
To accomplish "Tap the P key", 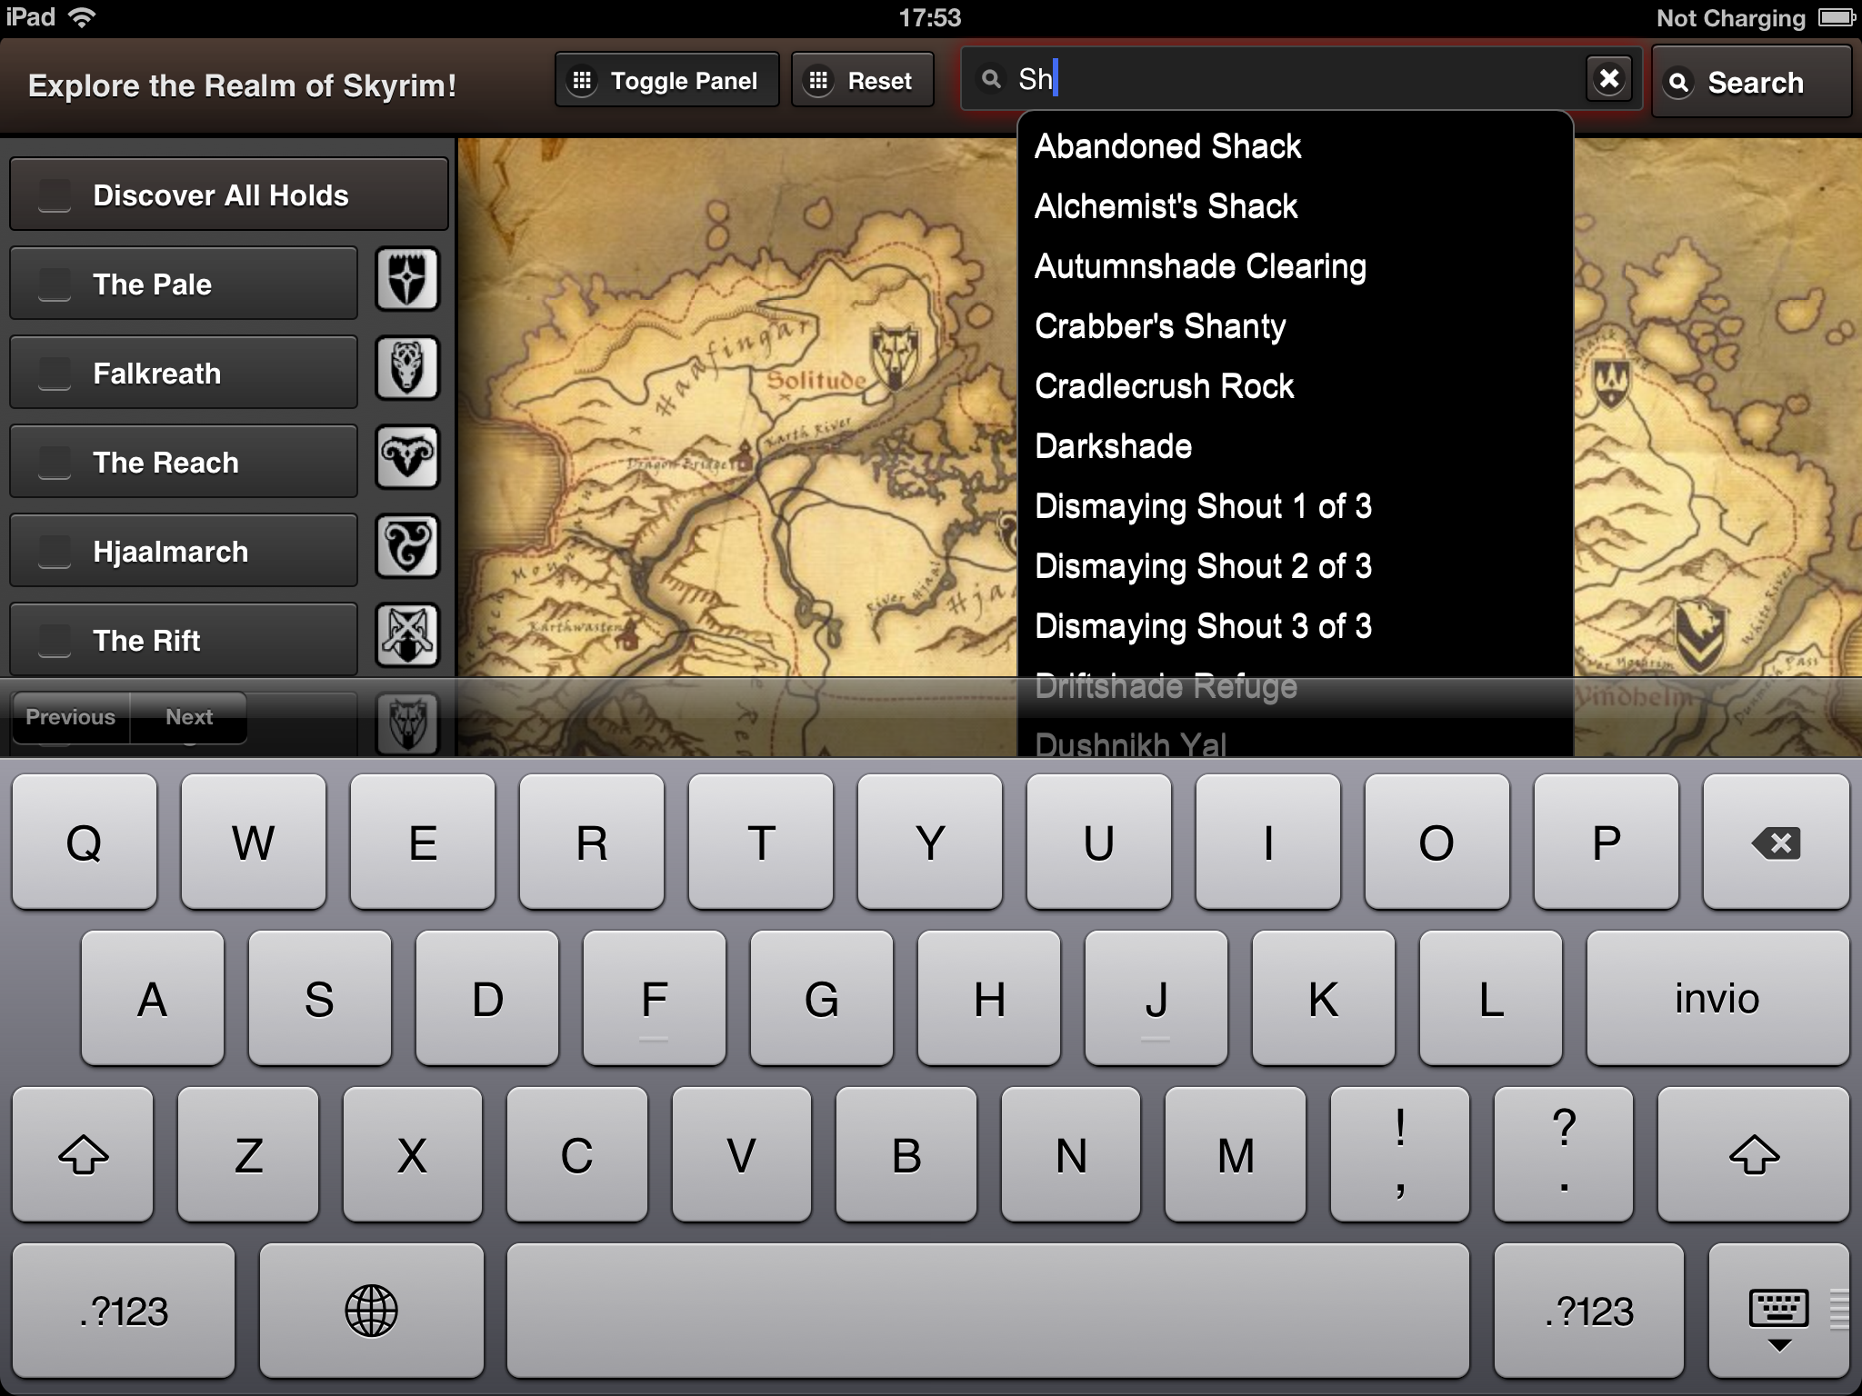I will 1607,842.
